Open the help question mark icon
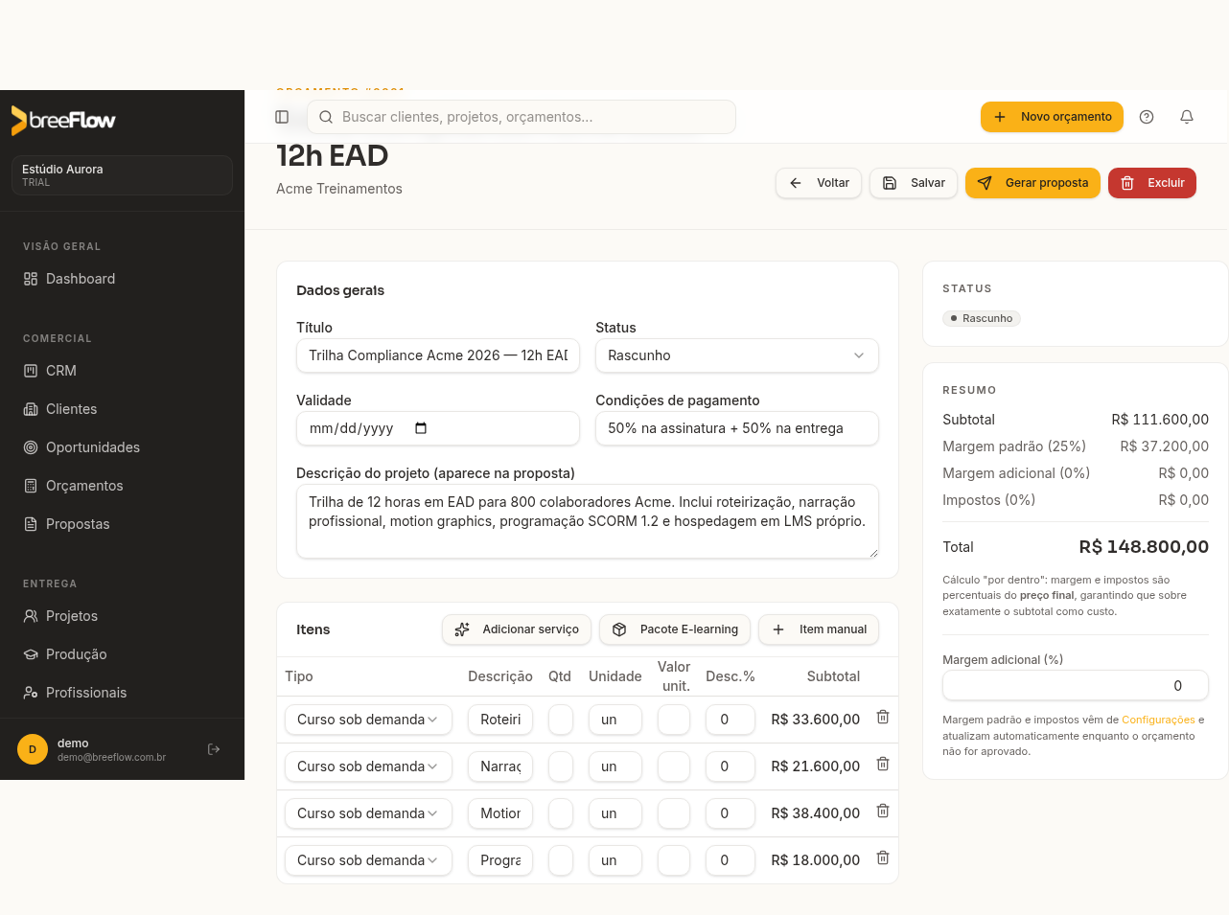Image resolution: width=1229 pixels, height=915 pixels. coord(1147,117)
